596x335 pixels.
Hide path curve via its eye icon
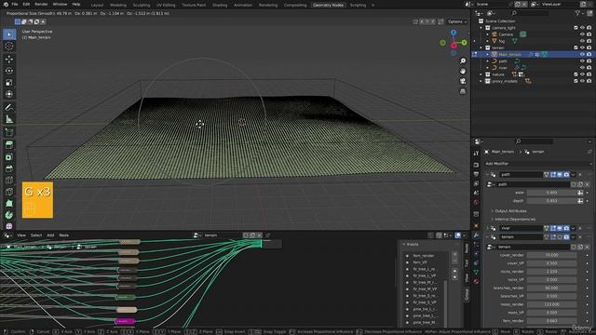pos(582,61)
